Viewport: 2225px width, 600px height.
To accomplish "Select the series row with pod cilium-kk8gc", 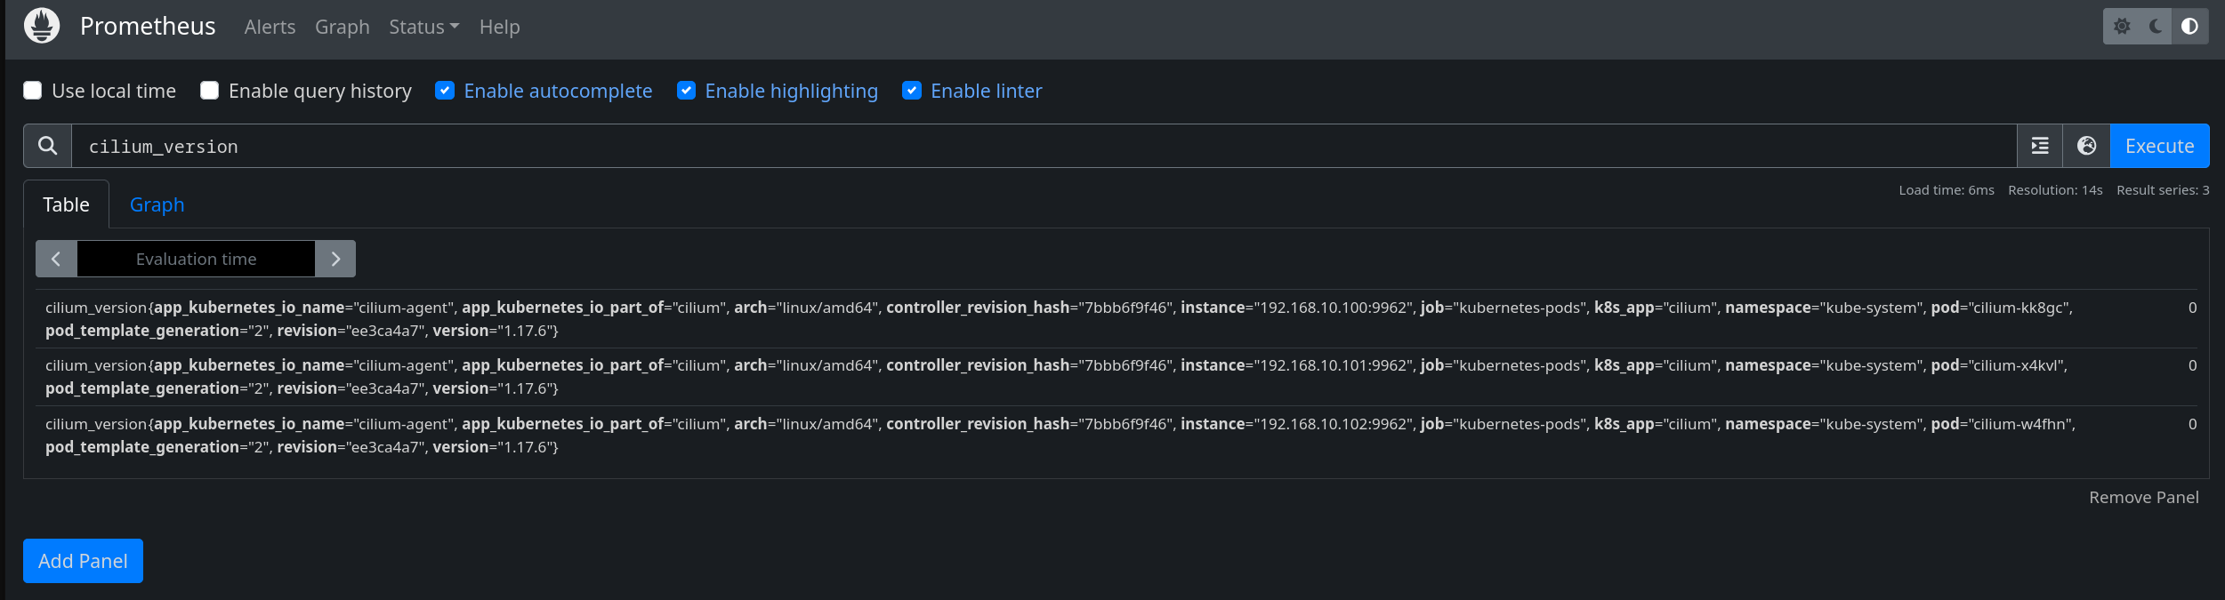I will pos(1116,319).
